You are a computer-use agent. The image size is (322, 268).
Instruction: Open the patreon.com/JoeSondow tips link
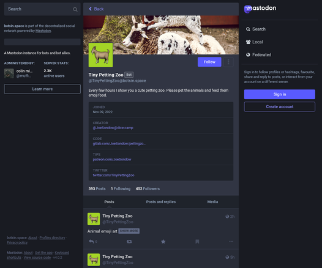click(112, 160)
